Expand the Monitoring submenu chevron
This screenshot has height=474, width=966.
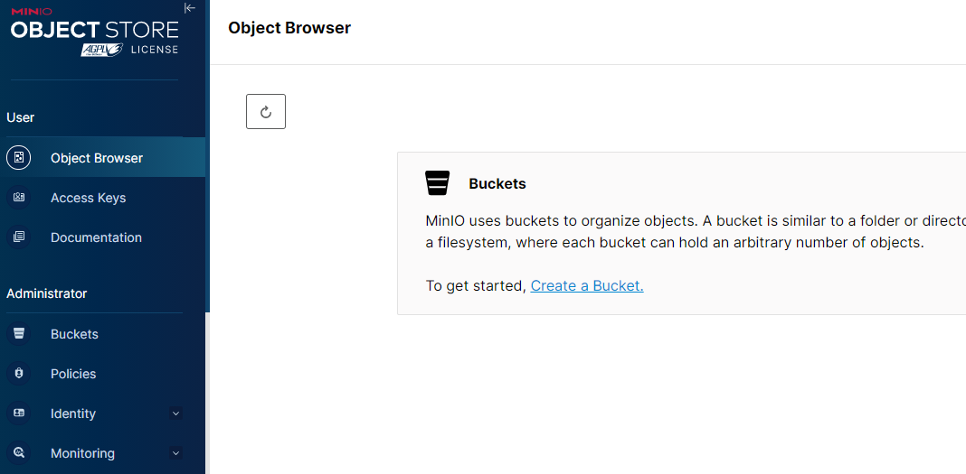pyautogui.click(x=176, y=453)
